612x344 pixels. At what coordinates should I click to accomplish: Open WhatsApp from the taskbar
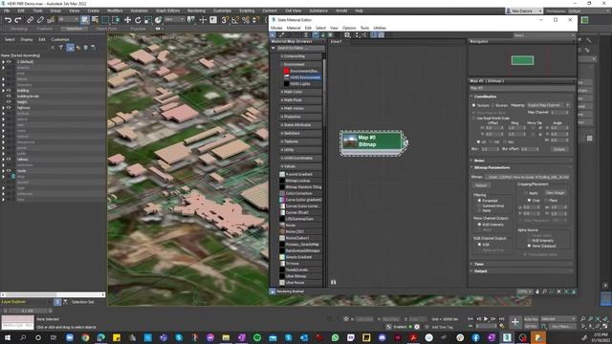(335, 337)
